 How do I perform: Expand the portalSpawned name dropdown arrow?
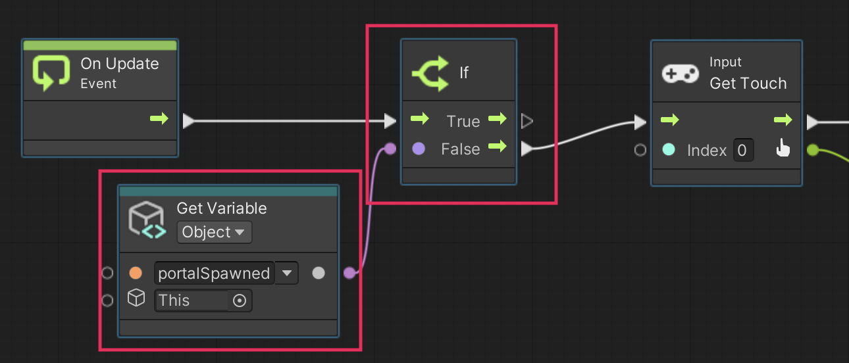(286, 273)
